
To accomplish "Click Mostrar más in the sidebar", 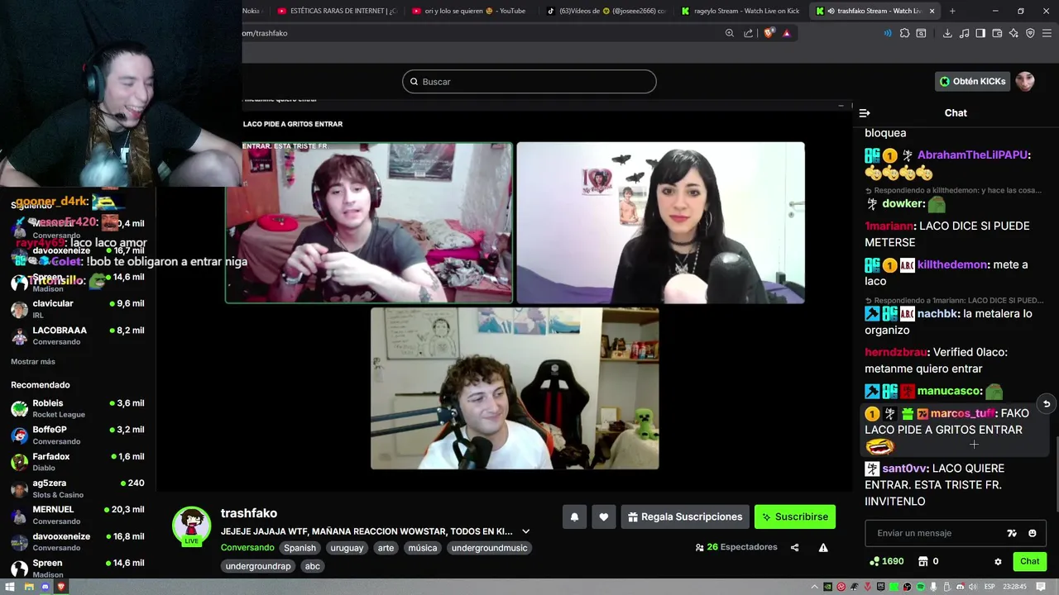I will pyautogui.click(x=33, y=362).
